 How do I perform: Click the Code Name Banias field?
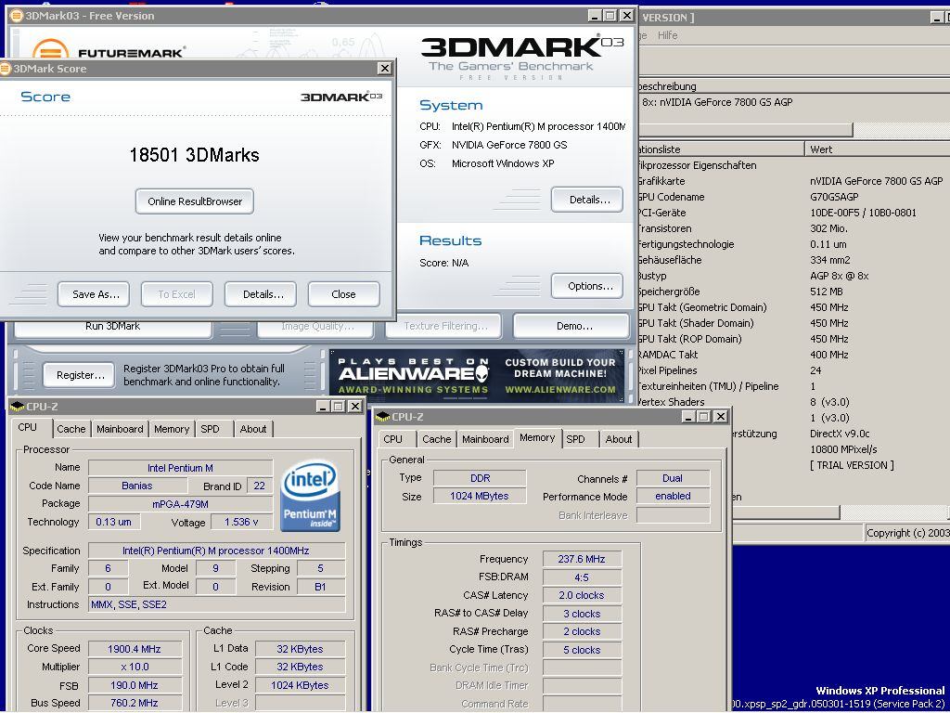[x=137, y=486]
